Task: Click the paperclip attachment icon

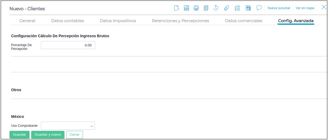Action: pyautogui.click(x=226, y=8)
